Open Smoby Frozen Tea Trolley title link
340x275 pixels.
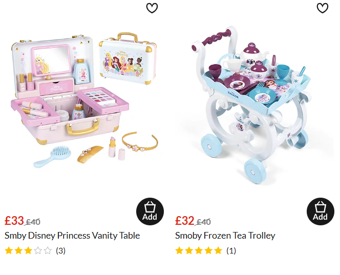[x=225, y=236]
